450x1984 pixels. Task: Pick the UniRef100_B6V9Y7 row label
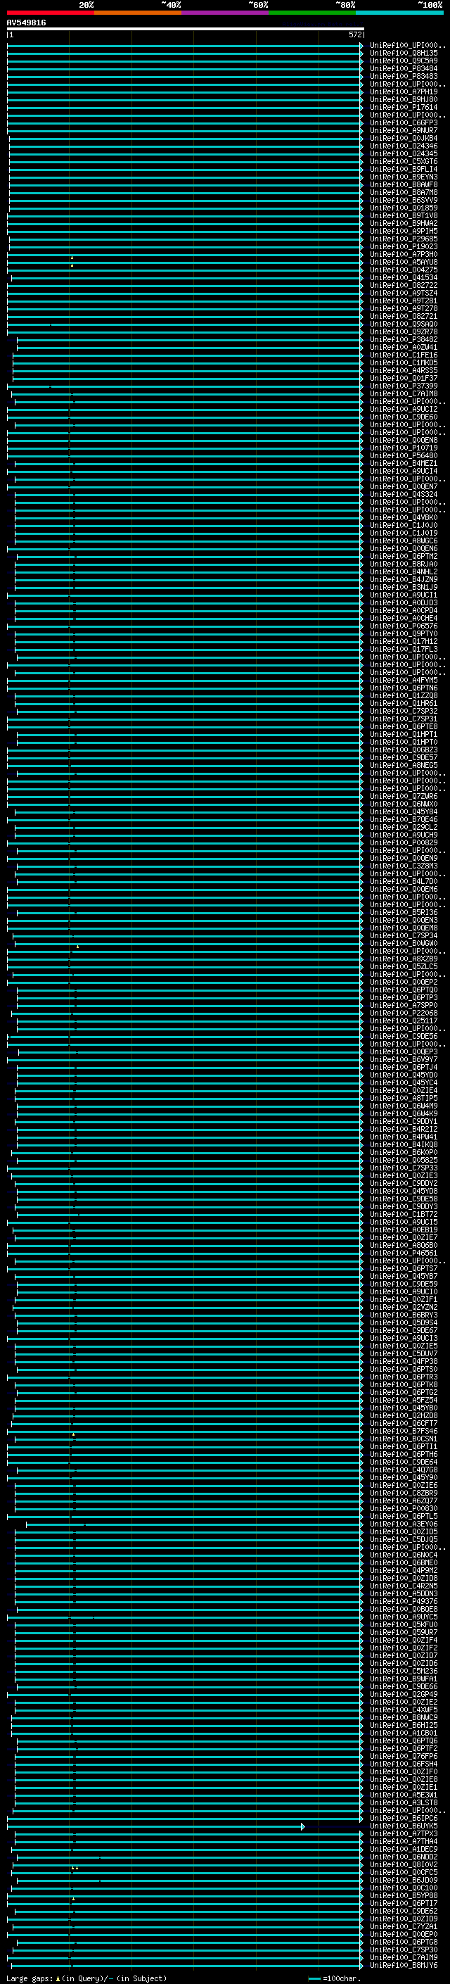[404, 1060]
